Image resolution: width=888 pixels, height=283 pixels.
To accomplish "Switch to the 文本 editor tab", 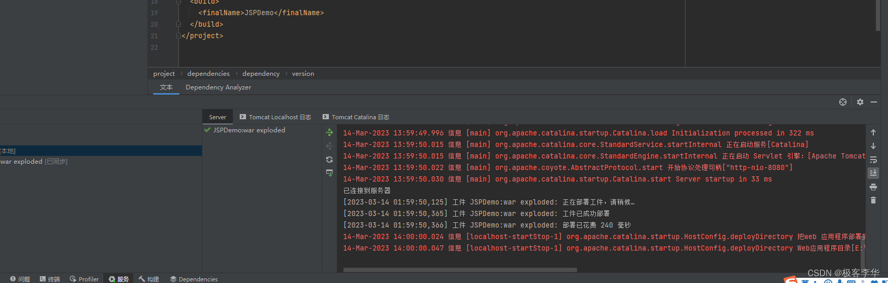I will [166, 87].
